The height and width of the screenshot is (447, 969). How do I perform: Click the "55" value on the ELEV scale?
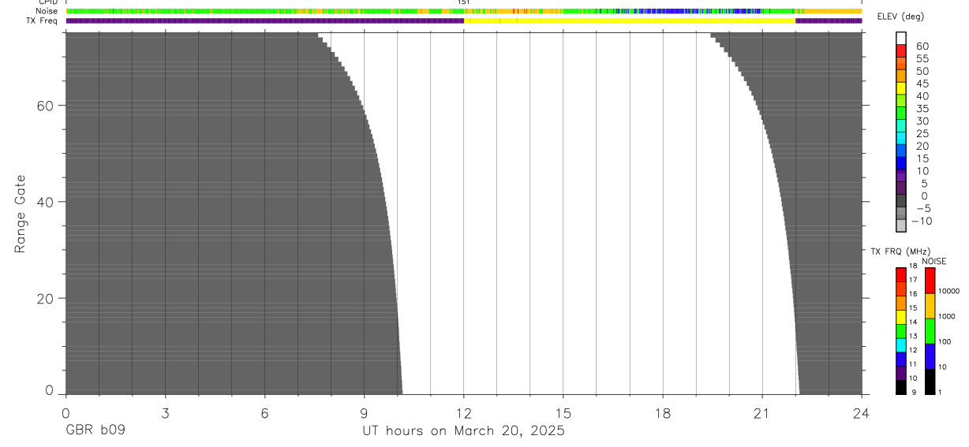922,58
